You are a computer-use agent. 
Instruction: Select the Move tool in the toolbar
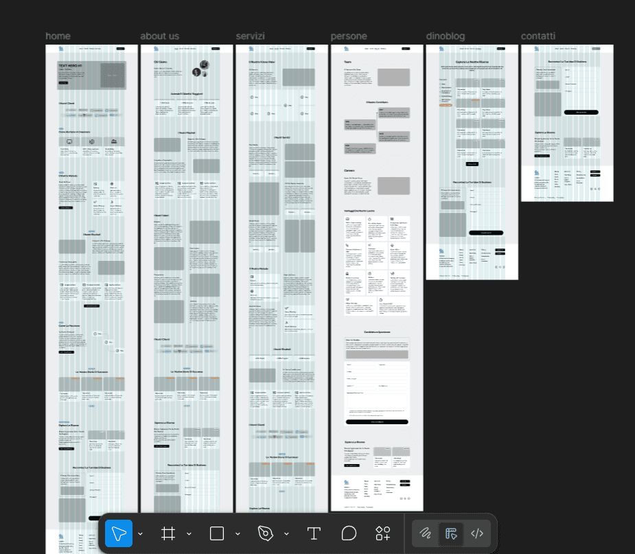pos(119,533)
